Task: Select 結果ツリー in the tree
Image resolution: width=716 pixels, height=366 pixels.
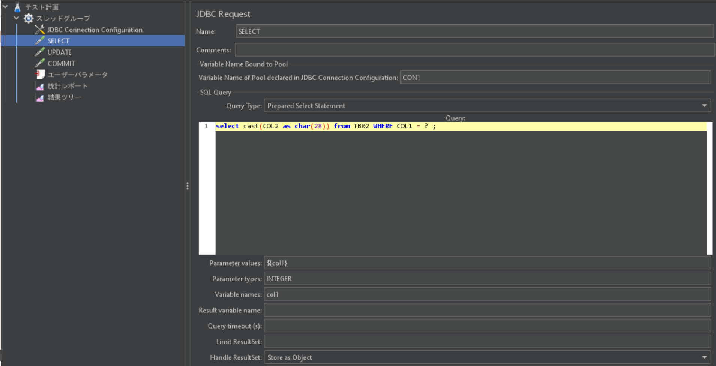Action: pyautogui.click(x=64, y=97)
